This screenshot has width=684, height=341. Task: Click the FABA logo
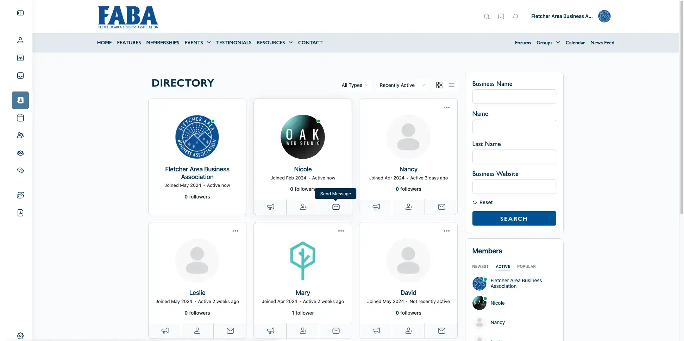[x=128, y=17]
